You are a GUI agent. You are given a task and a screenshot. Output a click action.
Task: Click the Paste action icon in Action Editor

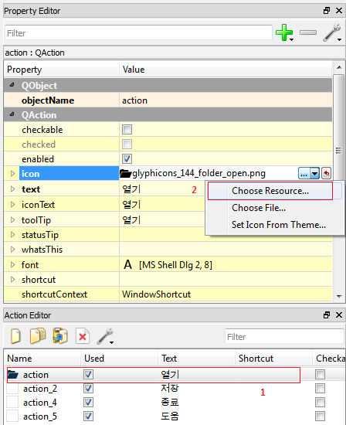60,336
